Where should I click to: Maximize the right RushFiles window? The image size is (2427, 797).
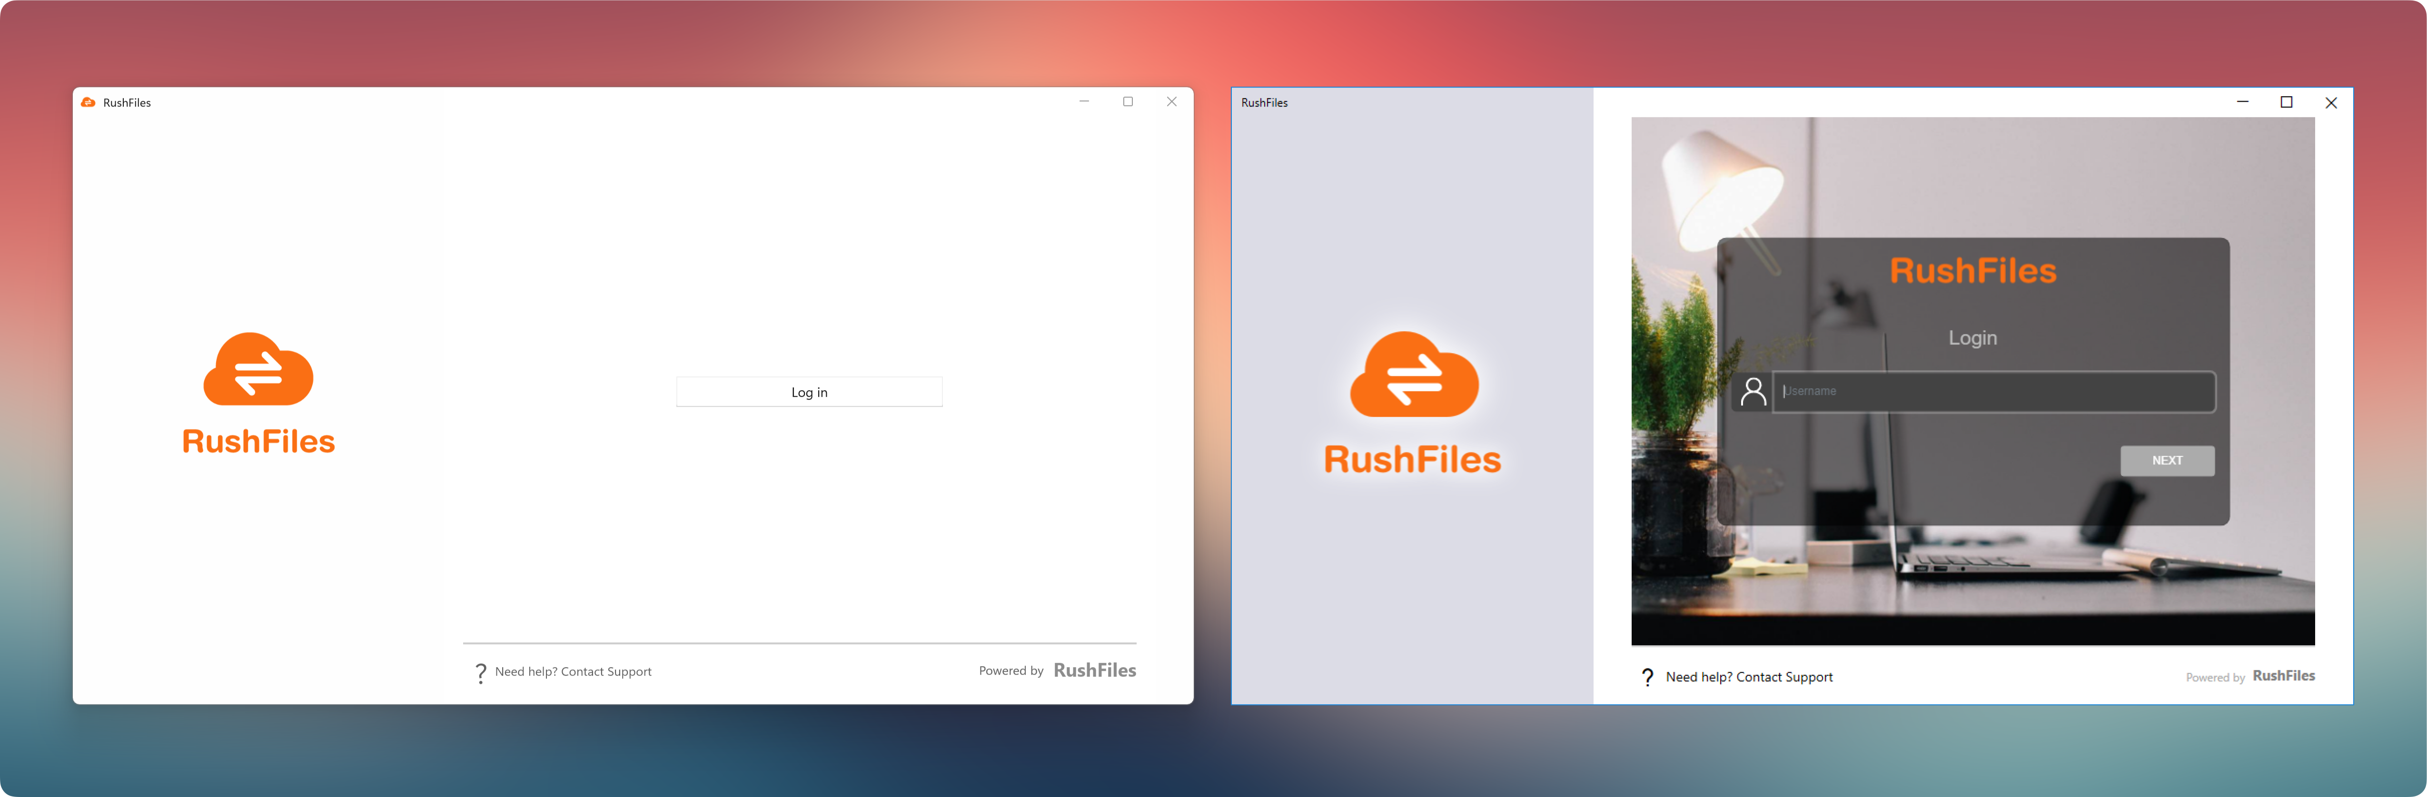[2286, 102]
